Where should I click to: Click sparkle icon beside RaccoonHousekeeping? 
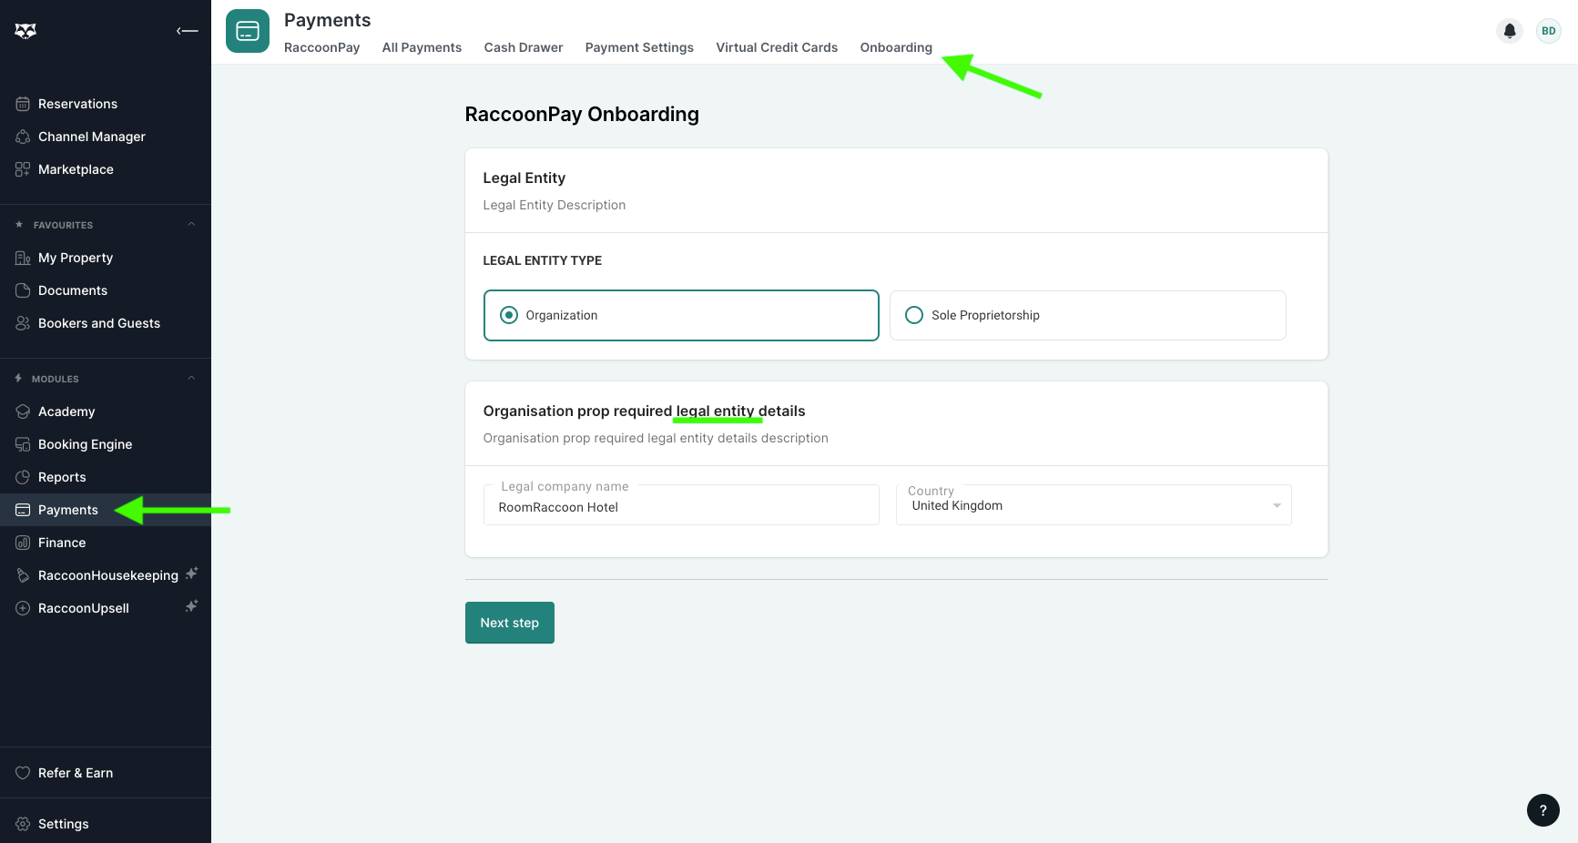(x=191, y=574)
